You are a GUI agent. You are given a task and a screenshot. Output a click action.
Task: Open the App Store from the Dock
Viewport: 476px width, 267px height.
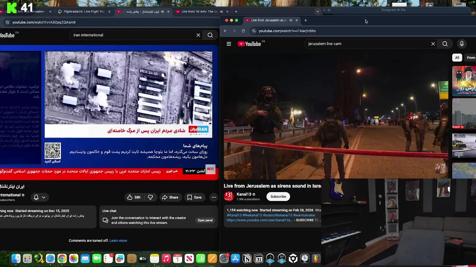click(235, 258)
